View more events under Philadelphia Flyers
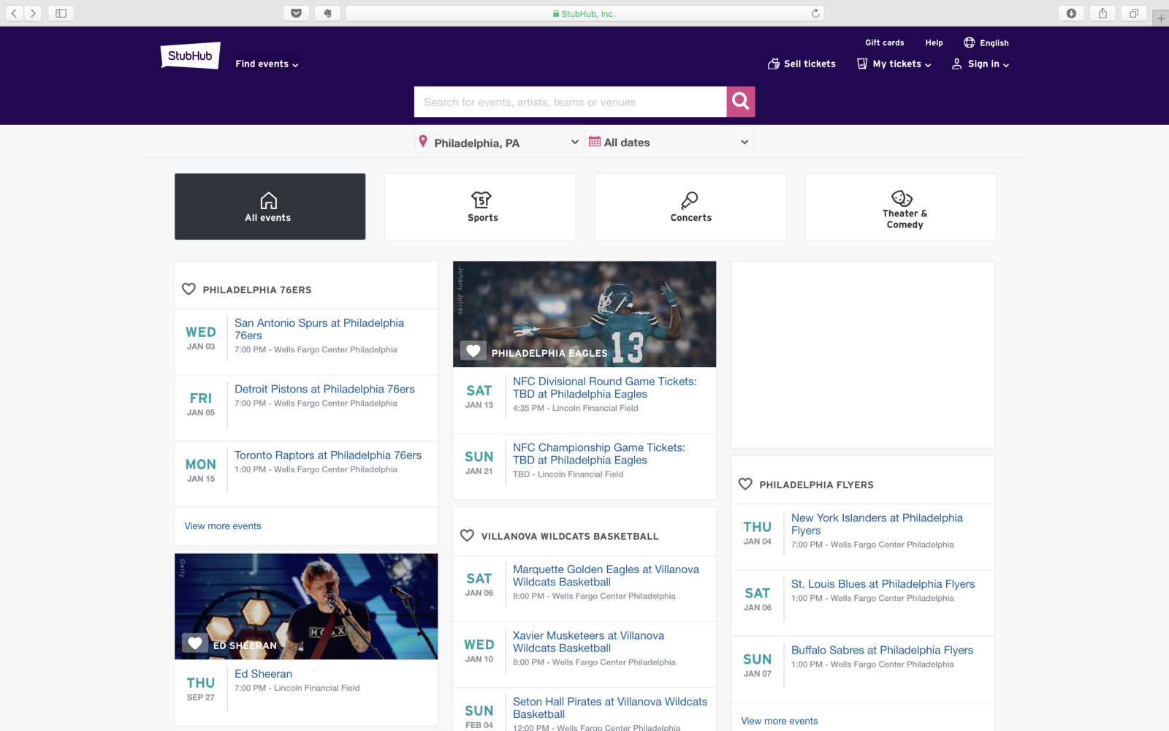This screenshot has height=731, width=1169. pos(780,721)
